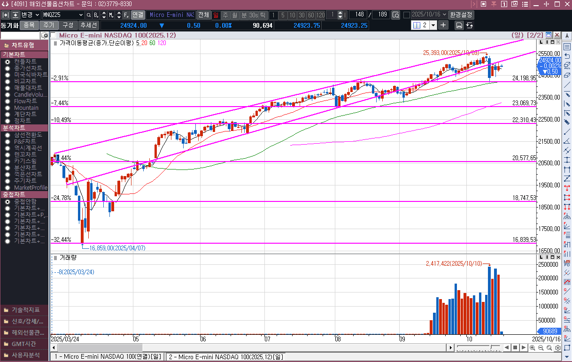This screenshot has width=572, height=362.
Task: Click the zoom in magnifier icon
Action: point(532,347)
